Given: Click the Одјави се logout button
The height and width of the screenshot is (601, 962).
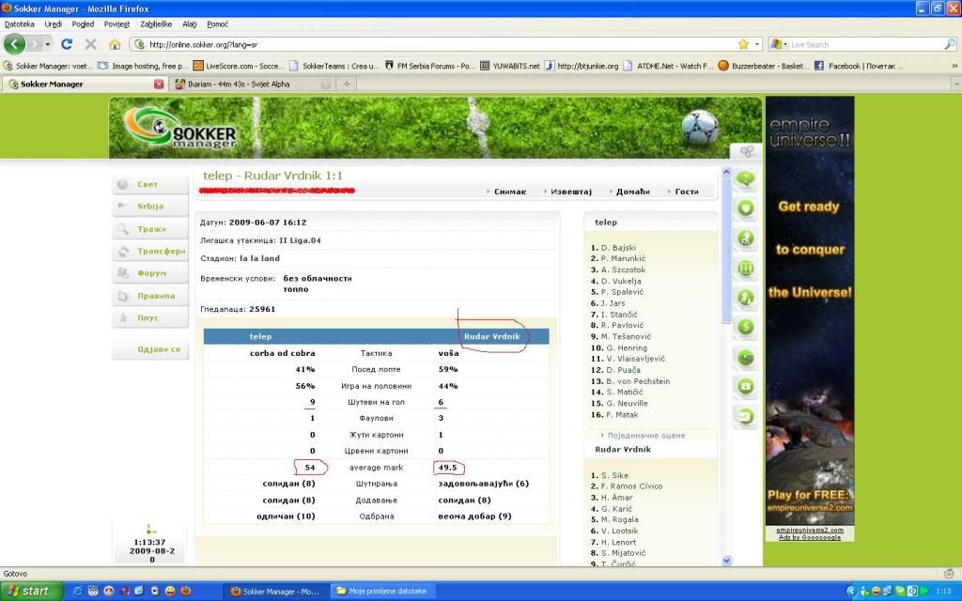Looking at the screenshot, I should [x=150, y=349].
